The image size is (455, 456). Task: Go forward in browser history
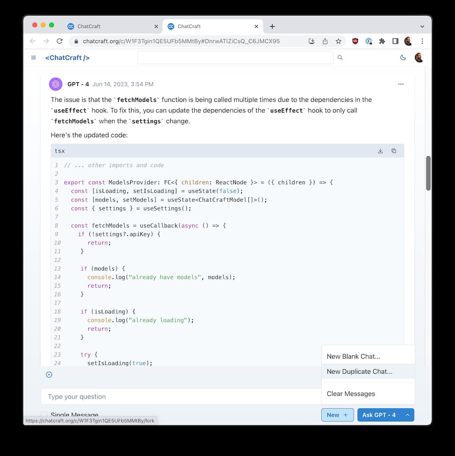pyautogui.click(x=46, y=41)
